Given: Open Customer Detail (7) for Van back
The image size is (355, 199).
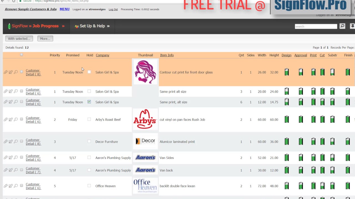Looking at the screenshot, I should (x=33, y=170).
